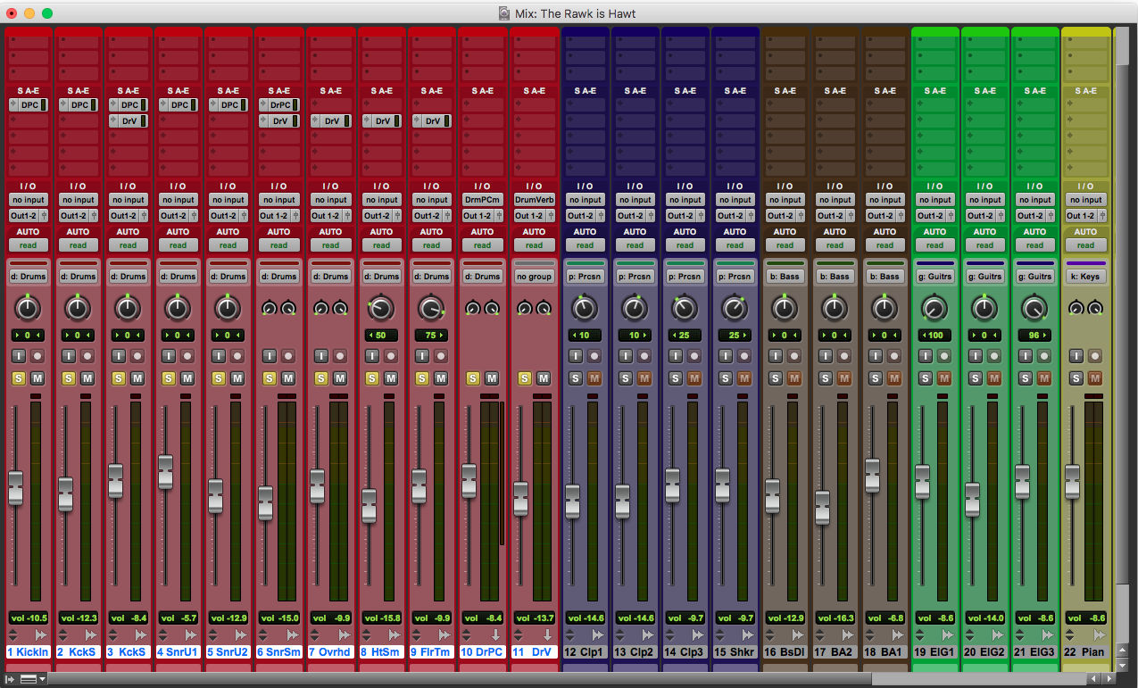
Task: Open the DrV plugin on the 3 KckS track
Action: [128, 120]
